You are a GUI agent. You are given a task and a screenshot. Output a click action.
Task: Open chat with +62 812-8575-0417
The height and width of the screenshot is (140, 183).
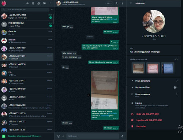pyautogui.click(x=27, y=82)
